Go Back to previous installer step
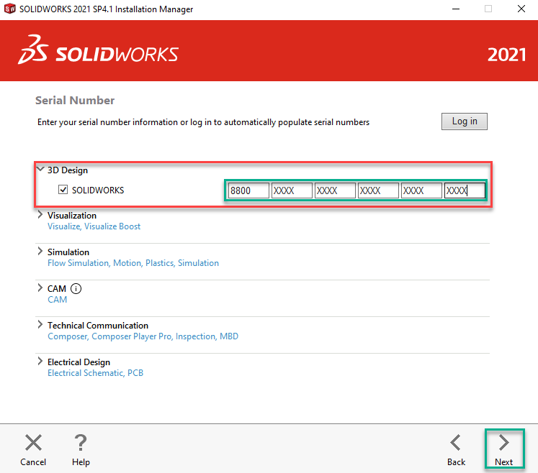Image resolution: width=538 pixels, height=473 pixels. click(x=456, y=449)
